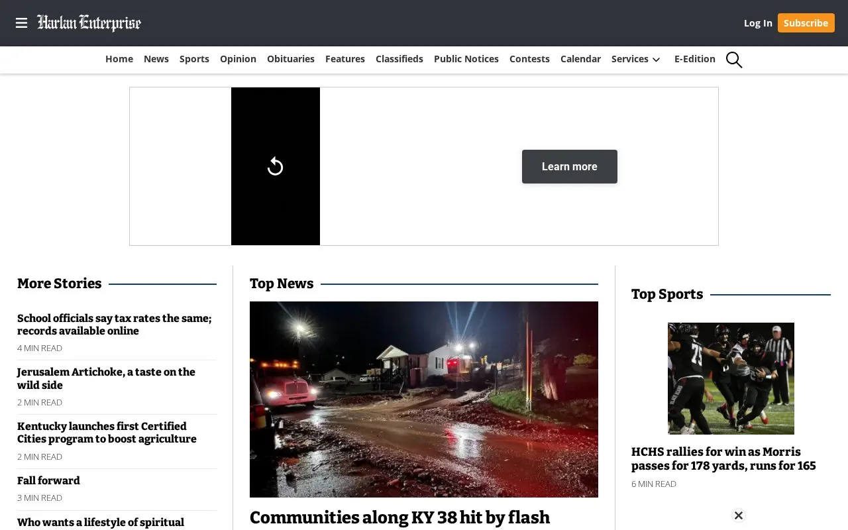The width and height of the screenshot is (848, 530).
Task: Open the Features section
Action: point(345,59)
